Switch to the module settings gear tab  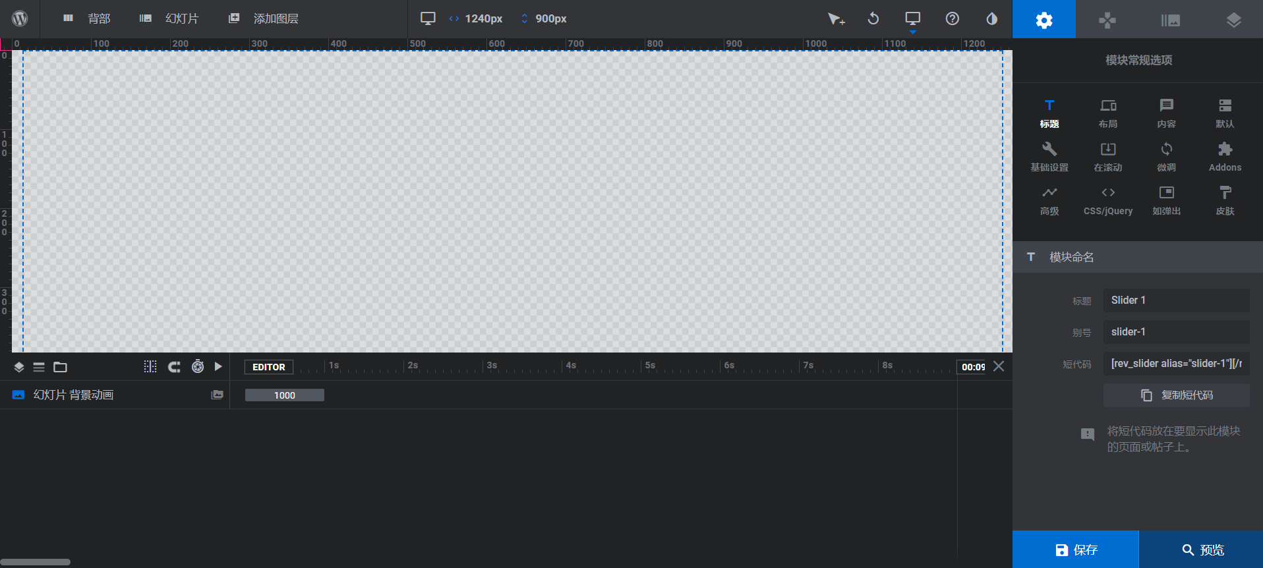pyautogui.click(x=1044, y=20)
